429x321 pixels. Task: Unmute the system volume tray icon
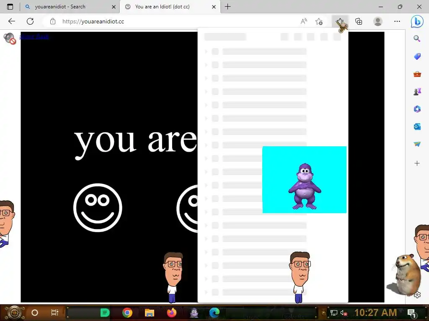344,313
